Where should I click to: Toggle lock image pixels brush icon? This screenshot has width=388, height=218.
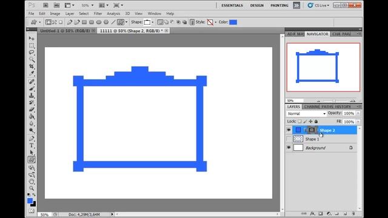(x=305, y=121)
